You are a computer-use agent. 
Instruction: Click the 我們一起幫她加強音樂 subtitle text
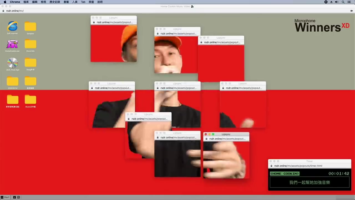click(310, 182)
